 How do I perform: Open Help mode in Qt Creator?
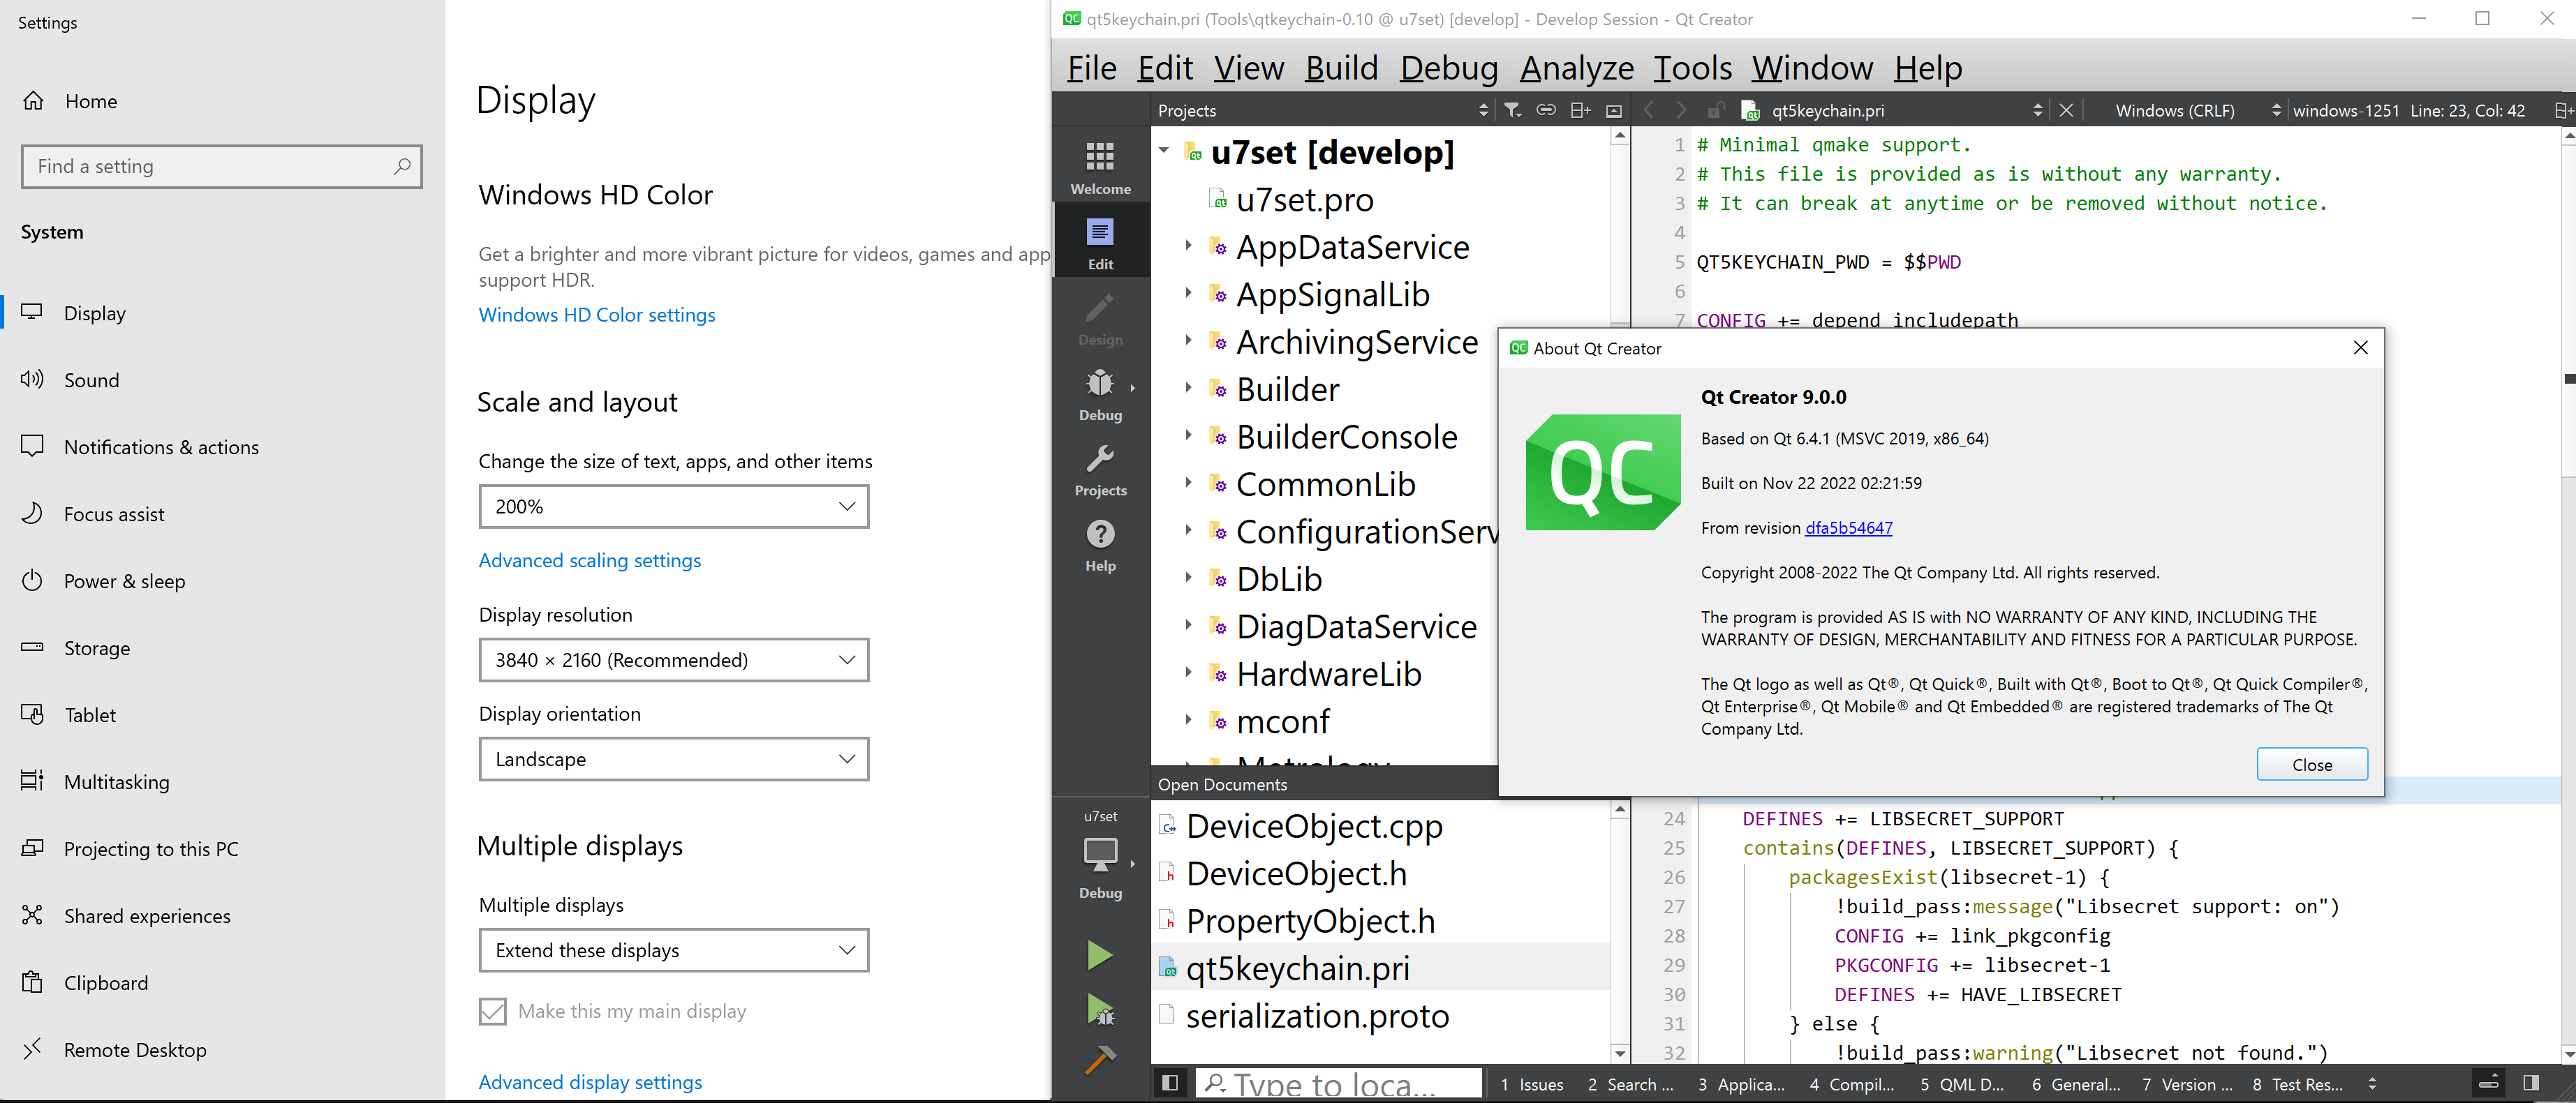point(1100,544)
